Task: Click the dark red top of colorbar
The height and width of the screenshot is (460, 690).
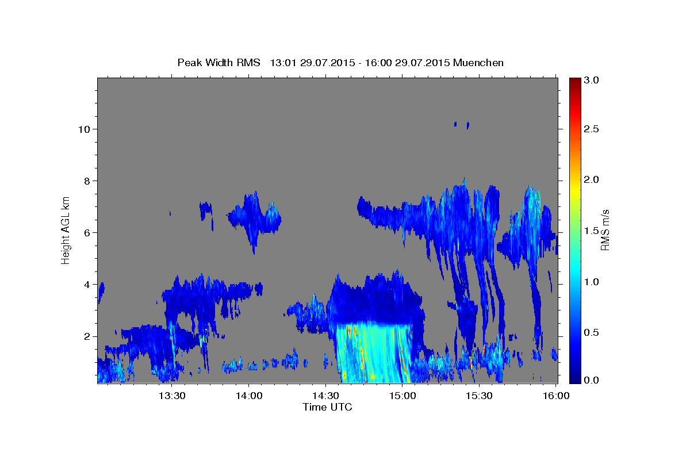Action: (x=574, y=82)
